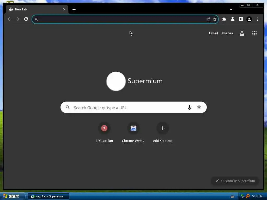Viewport: 267px width, 200px height.
Task: Open the Google apps grid
Action: (x=254, y=33)
